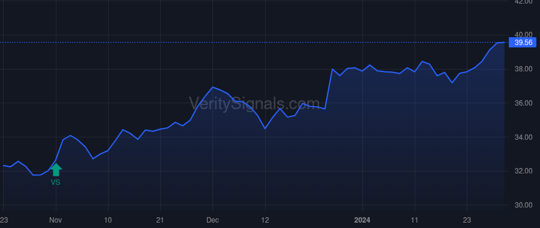
Task: Click the green VS signal arrow marker
Action: coord(56,169)
